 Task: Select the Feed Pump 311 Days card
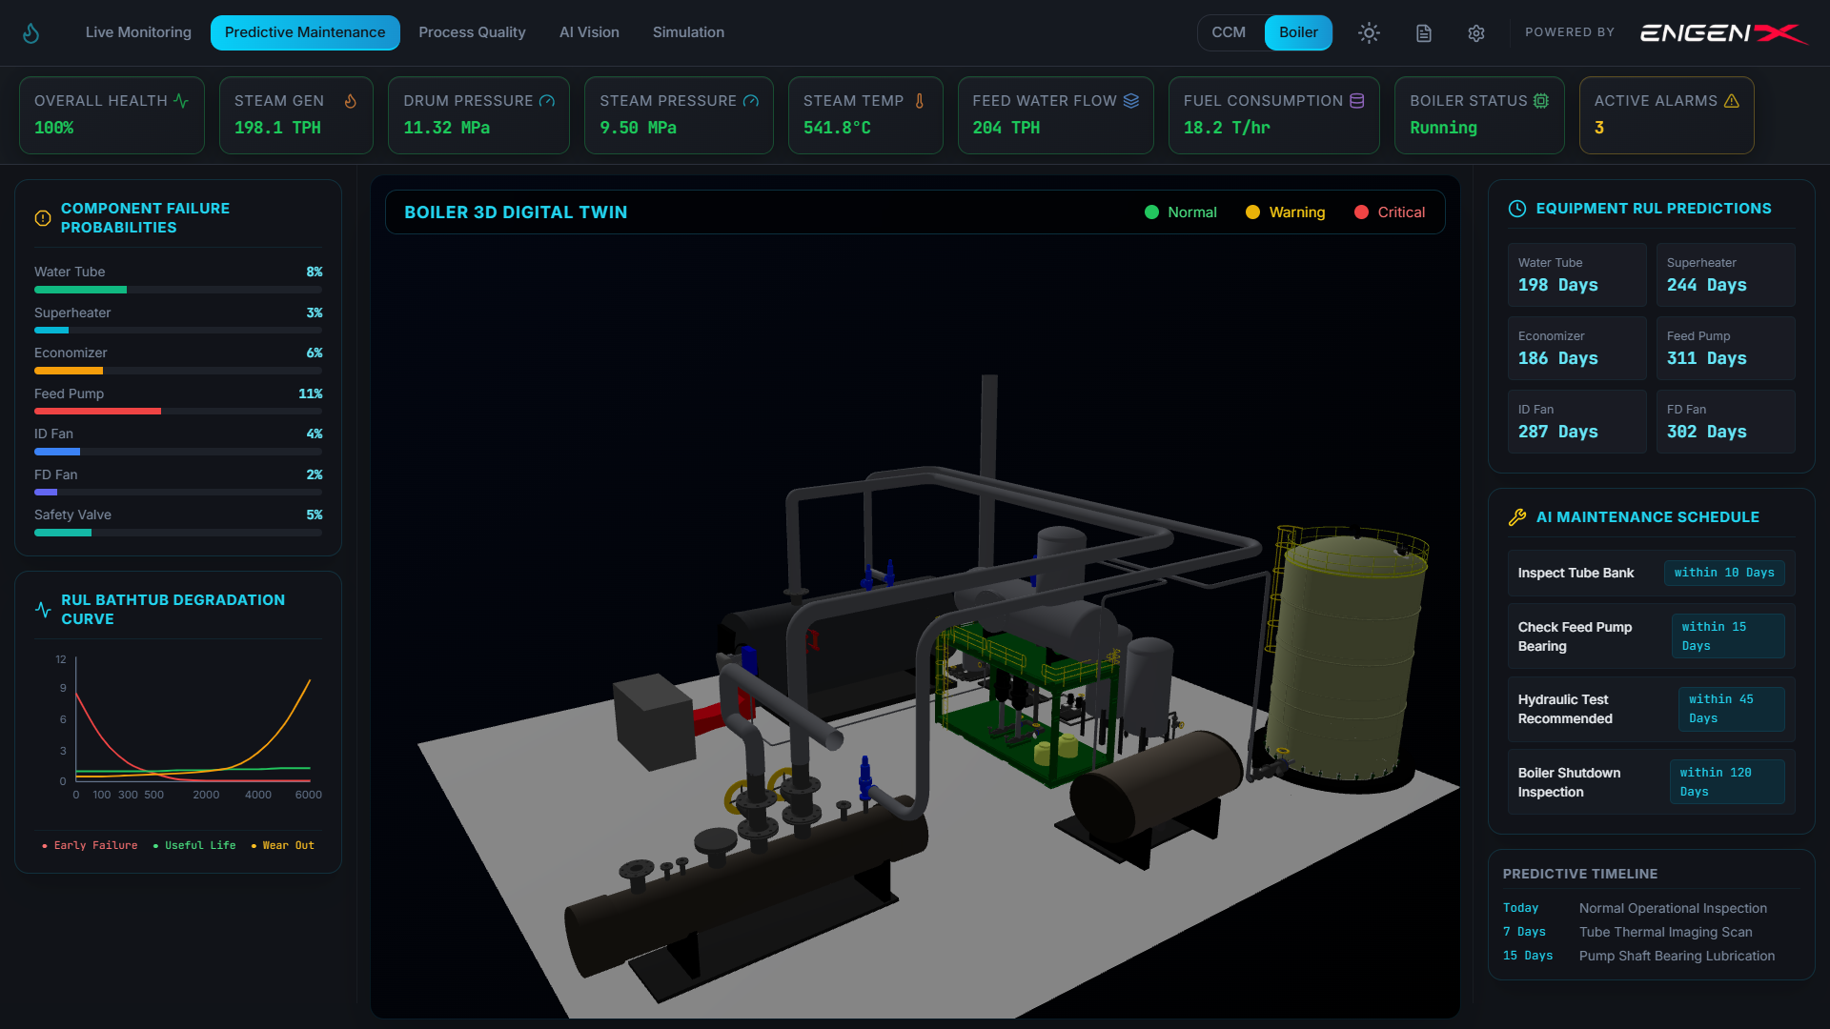point(1725,349)
